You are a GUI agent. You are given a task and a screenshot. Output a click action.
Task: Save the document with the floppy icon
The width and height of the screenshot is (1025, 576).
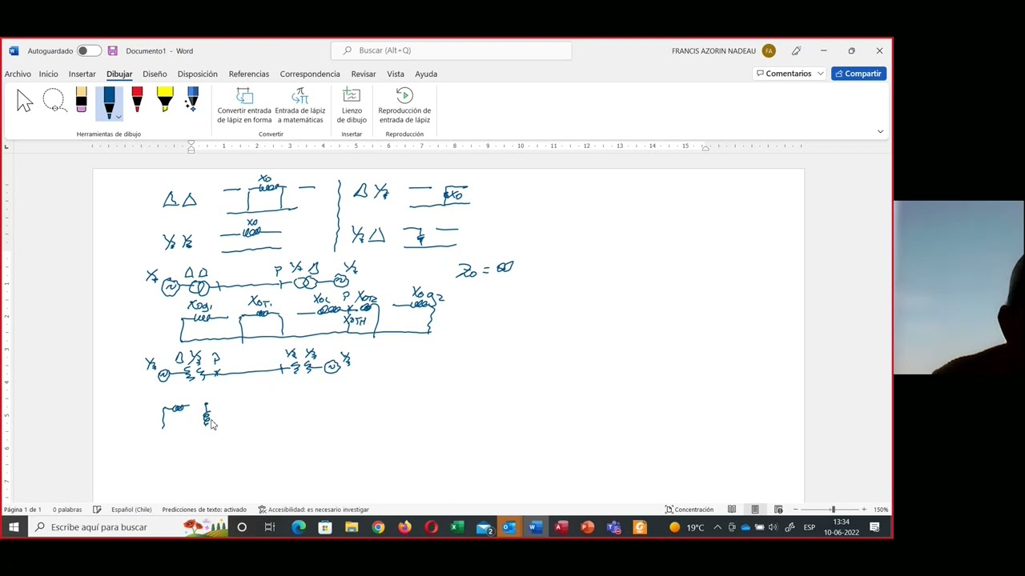click(113, 50)
